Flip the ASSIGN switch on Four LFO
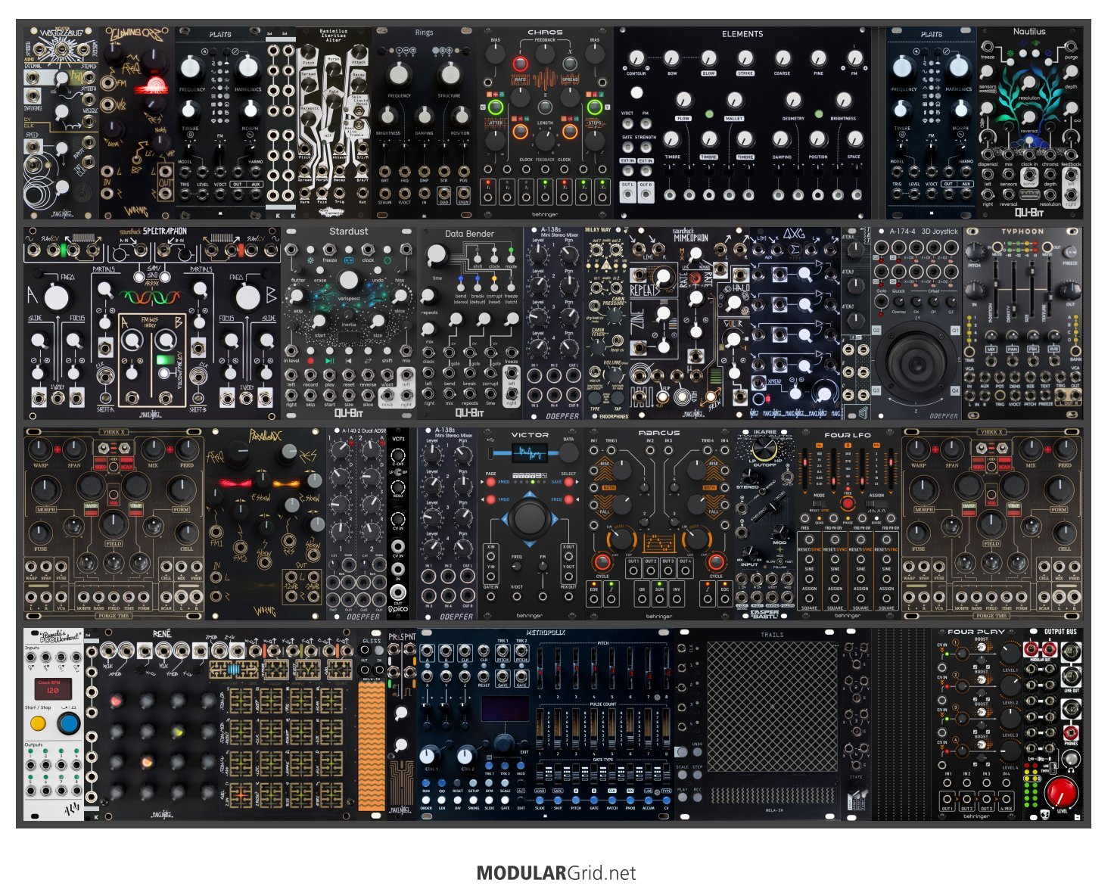 (x=876, y=502)
